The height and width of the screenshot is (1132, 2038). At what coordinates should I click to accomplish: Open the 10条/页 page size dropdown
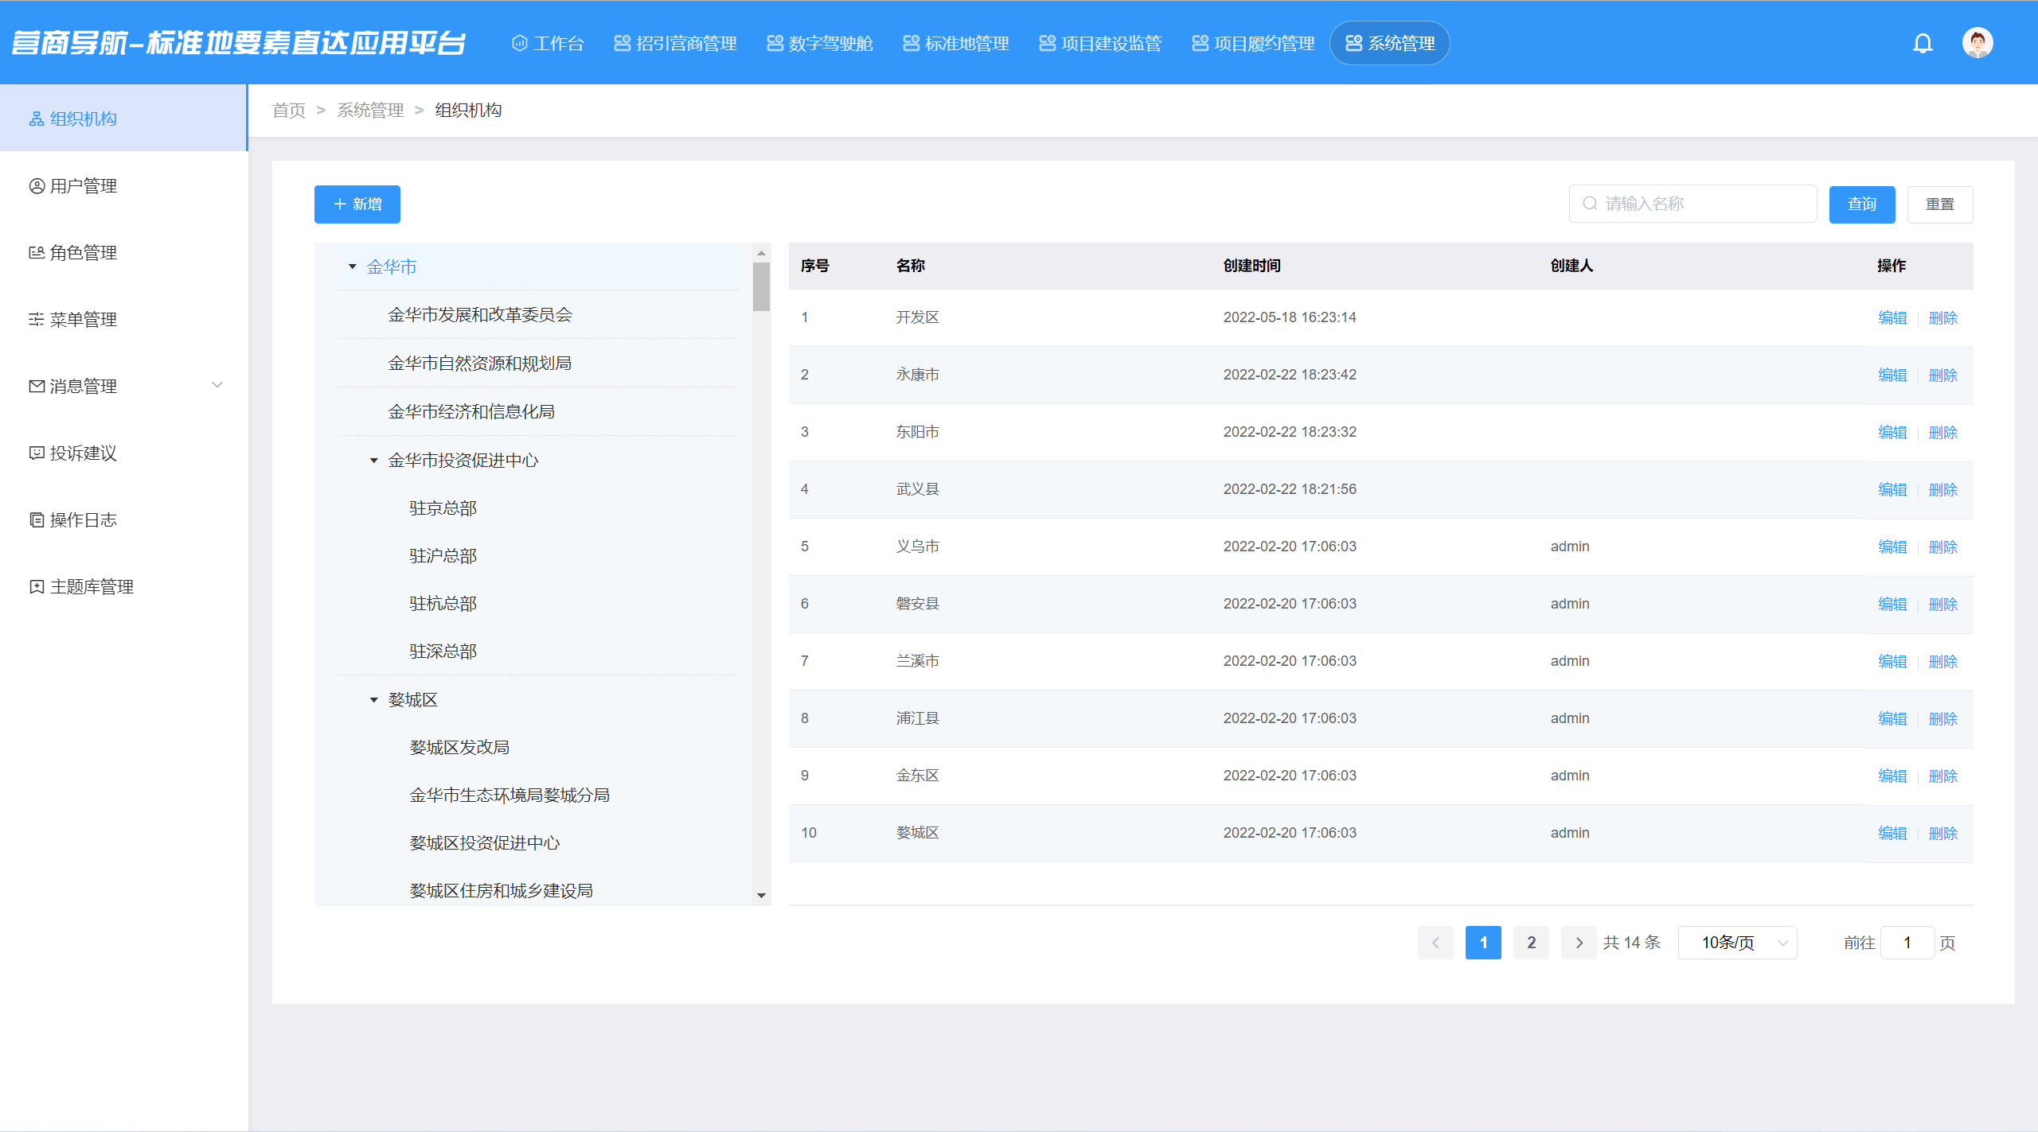(x=1738, y=943)
